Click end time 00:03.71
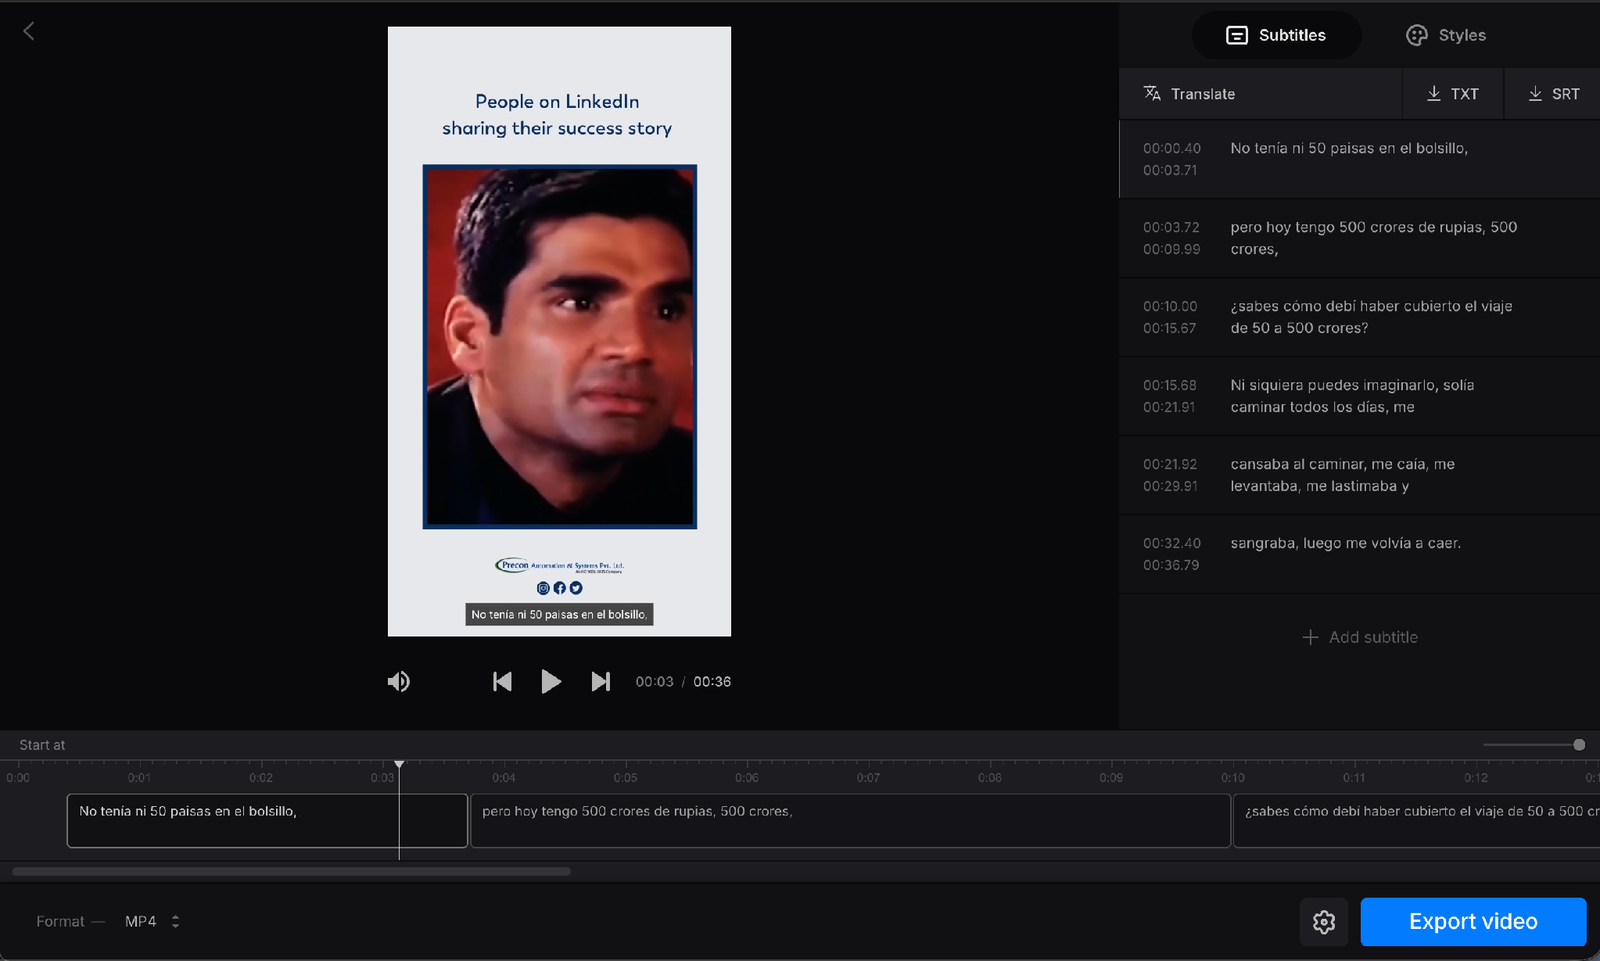The width and height of the screenshot is (1600, 961). (1170, 170)
